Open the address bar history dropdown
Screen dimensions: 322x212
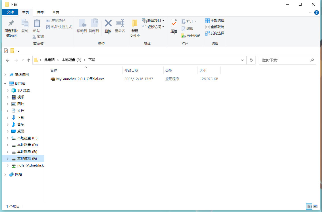tap(242, 60)
